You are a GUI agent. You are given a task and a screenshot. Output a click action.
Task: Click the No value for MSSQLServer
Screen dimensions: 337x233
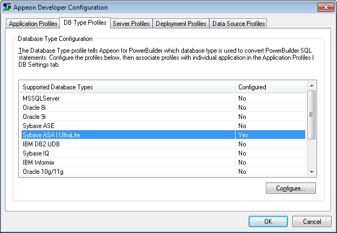pos(242,98)
